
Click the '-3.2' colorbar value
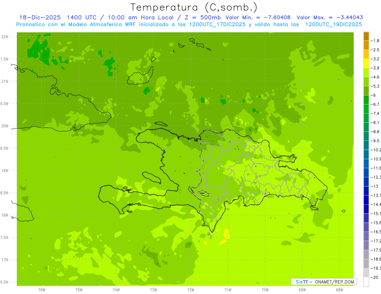tap(375, 59)
